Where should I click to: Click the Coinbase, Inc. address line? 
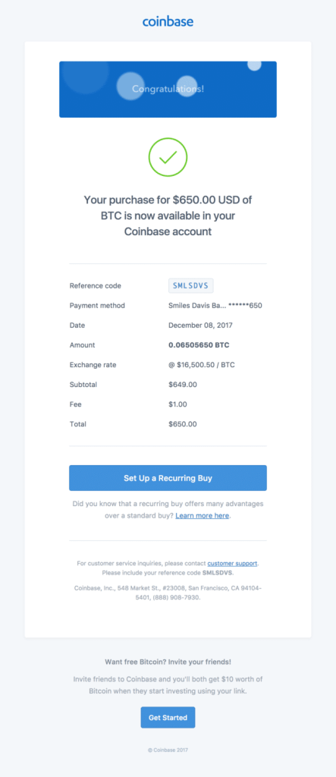168,593
